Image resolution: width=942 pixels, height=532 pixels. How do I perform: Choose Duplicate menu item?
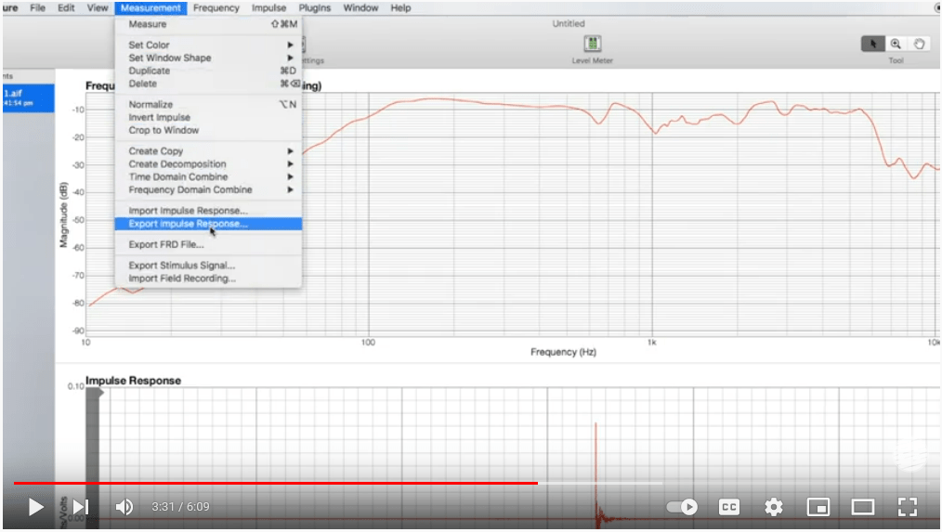pyautogui.click(x=208, y=71)
